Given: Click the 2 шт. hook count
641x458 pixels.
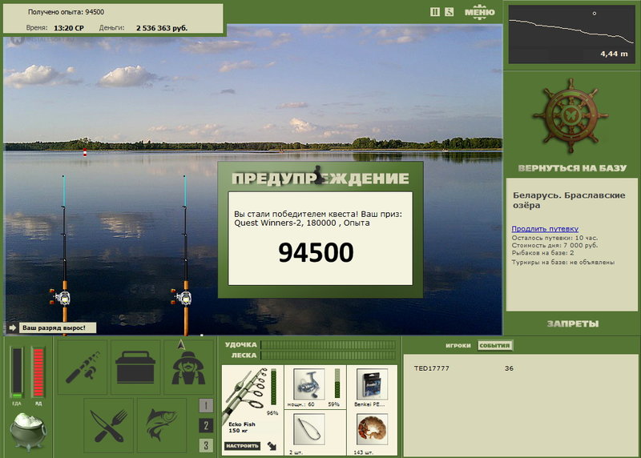Looking at the screenshot, I should [296, 452].
